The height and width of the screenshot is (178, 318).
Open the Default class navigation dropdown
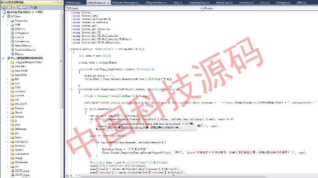(x=201, y=8)
